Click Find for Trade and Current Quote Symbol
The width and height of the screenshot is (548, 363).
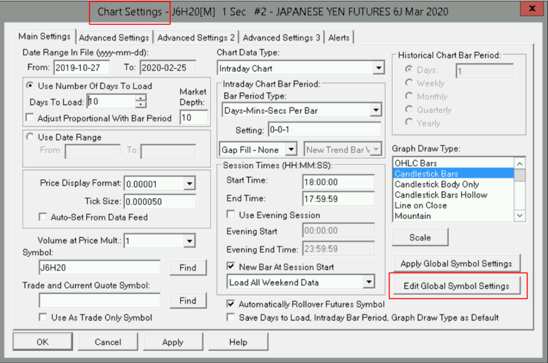point(188,301)
